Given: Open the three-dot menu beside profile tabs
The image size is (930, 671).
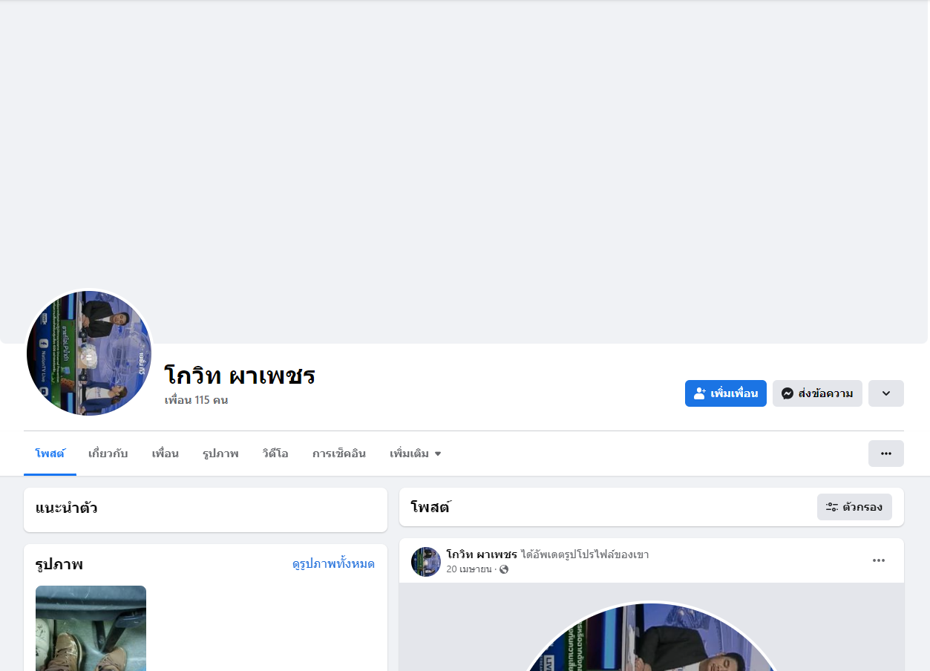Looking at the screenshot, I should click(886, 454).
